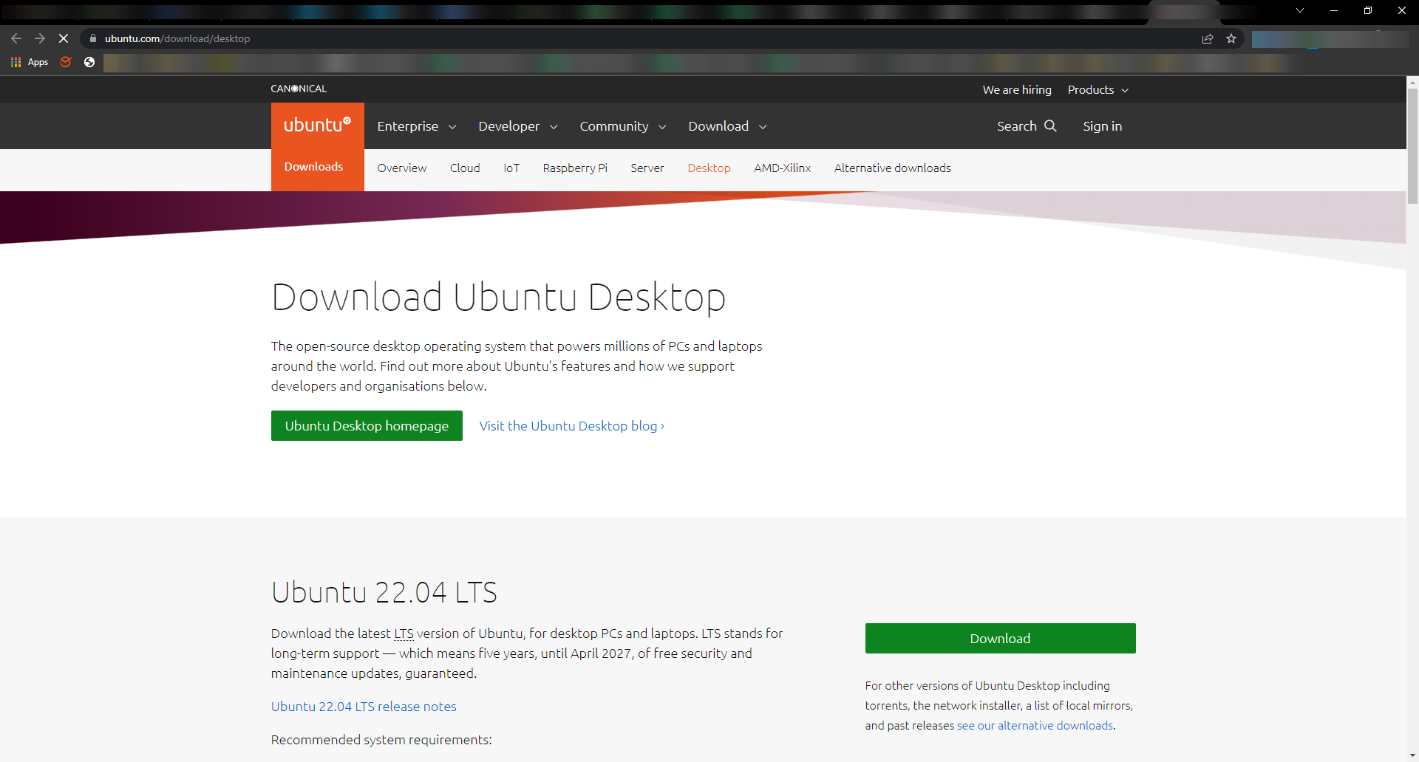The height and width of the screenshot is (762, 1419).
Task: Expand the Enterprise menu
Action: [x=417, y=126]
